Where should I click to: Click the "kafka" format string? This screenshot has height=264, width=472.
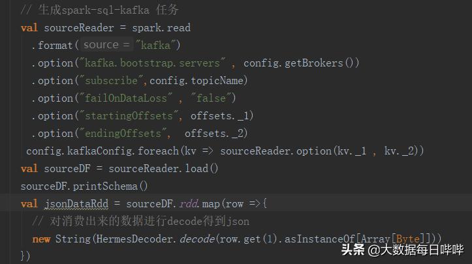[x=156, y=46]
